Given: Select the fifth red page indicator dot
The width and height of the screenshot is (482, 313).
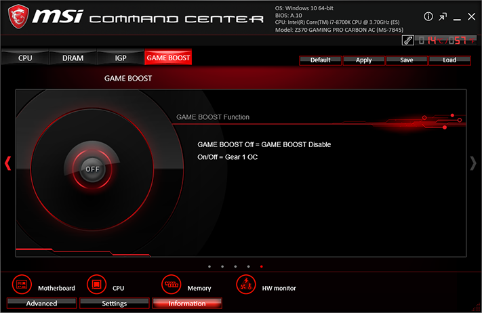Looking at the screenshot, I should coord(261,267).
